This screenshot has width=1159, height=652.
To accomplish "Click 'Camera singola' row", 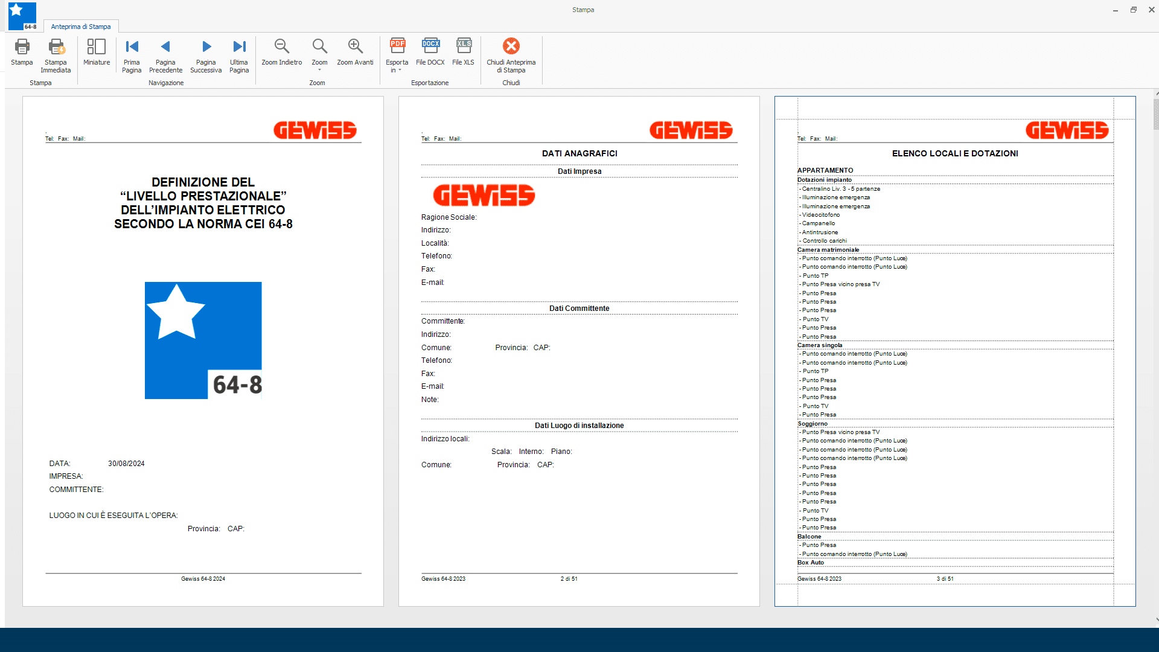I will pyautogui.click(x=955, y=345).
